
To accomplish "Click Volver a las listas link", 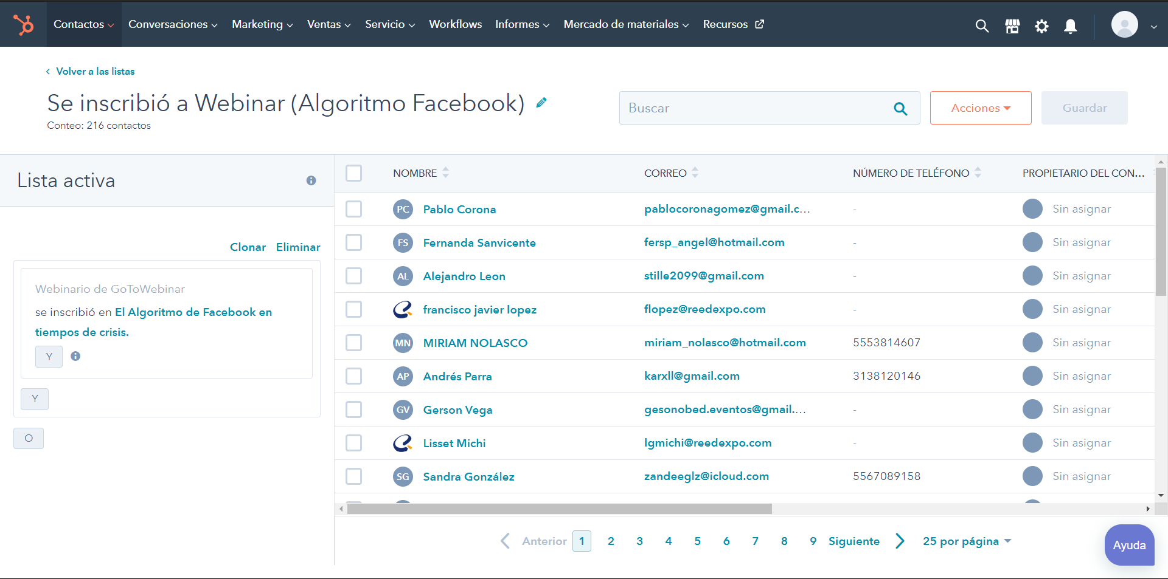I will tap(95, 71).
